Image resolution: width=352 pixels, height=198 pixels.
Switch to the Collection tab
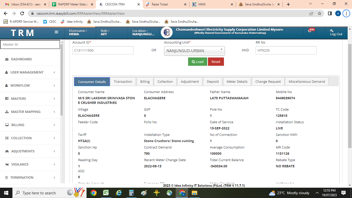(x=165, y=81)
